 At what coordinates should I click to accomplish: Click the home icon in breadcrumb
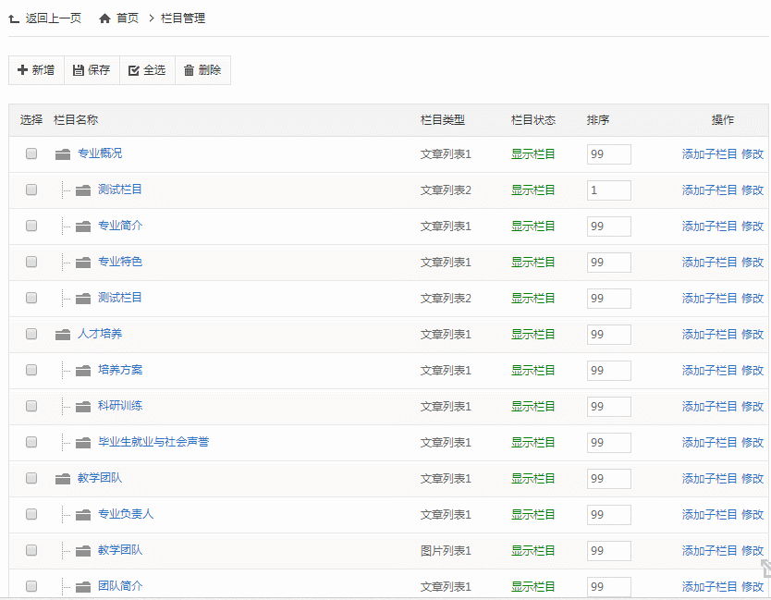click(104, 18)
